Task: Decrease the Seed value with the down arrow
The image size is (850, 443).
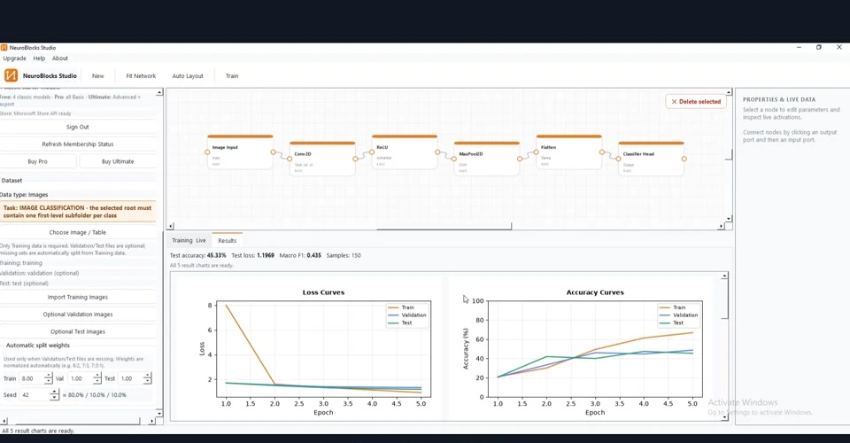Action: [54, 398]
